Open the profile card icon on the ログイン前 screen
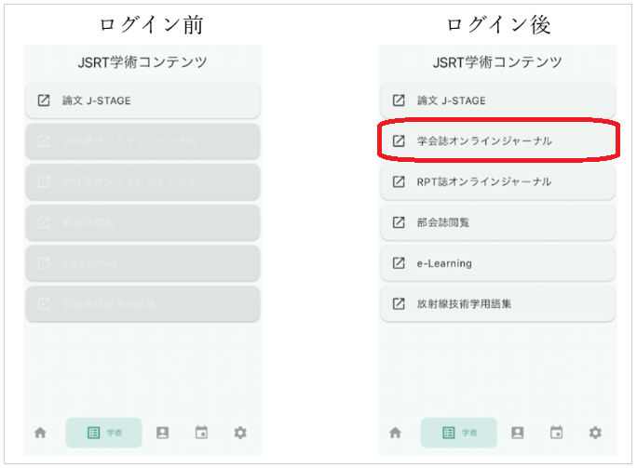Viewport: 637px width, 468px height. click(x=163, y=433)
